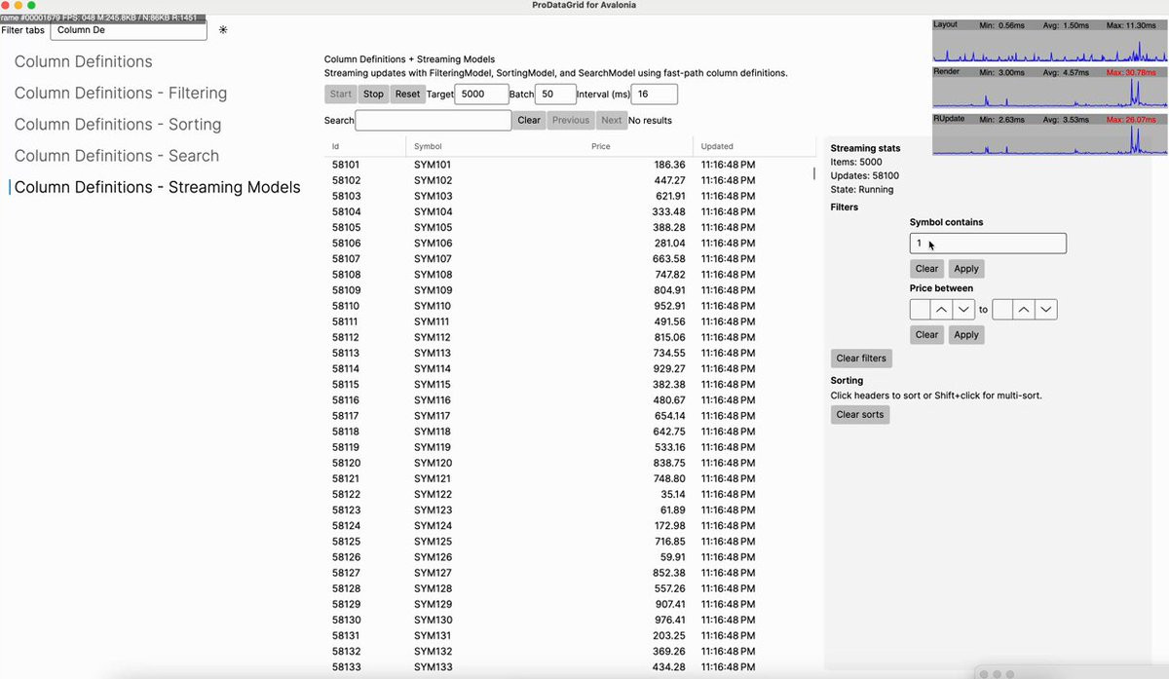Click the RUpdate performance graph

[x=1050, y=134]
